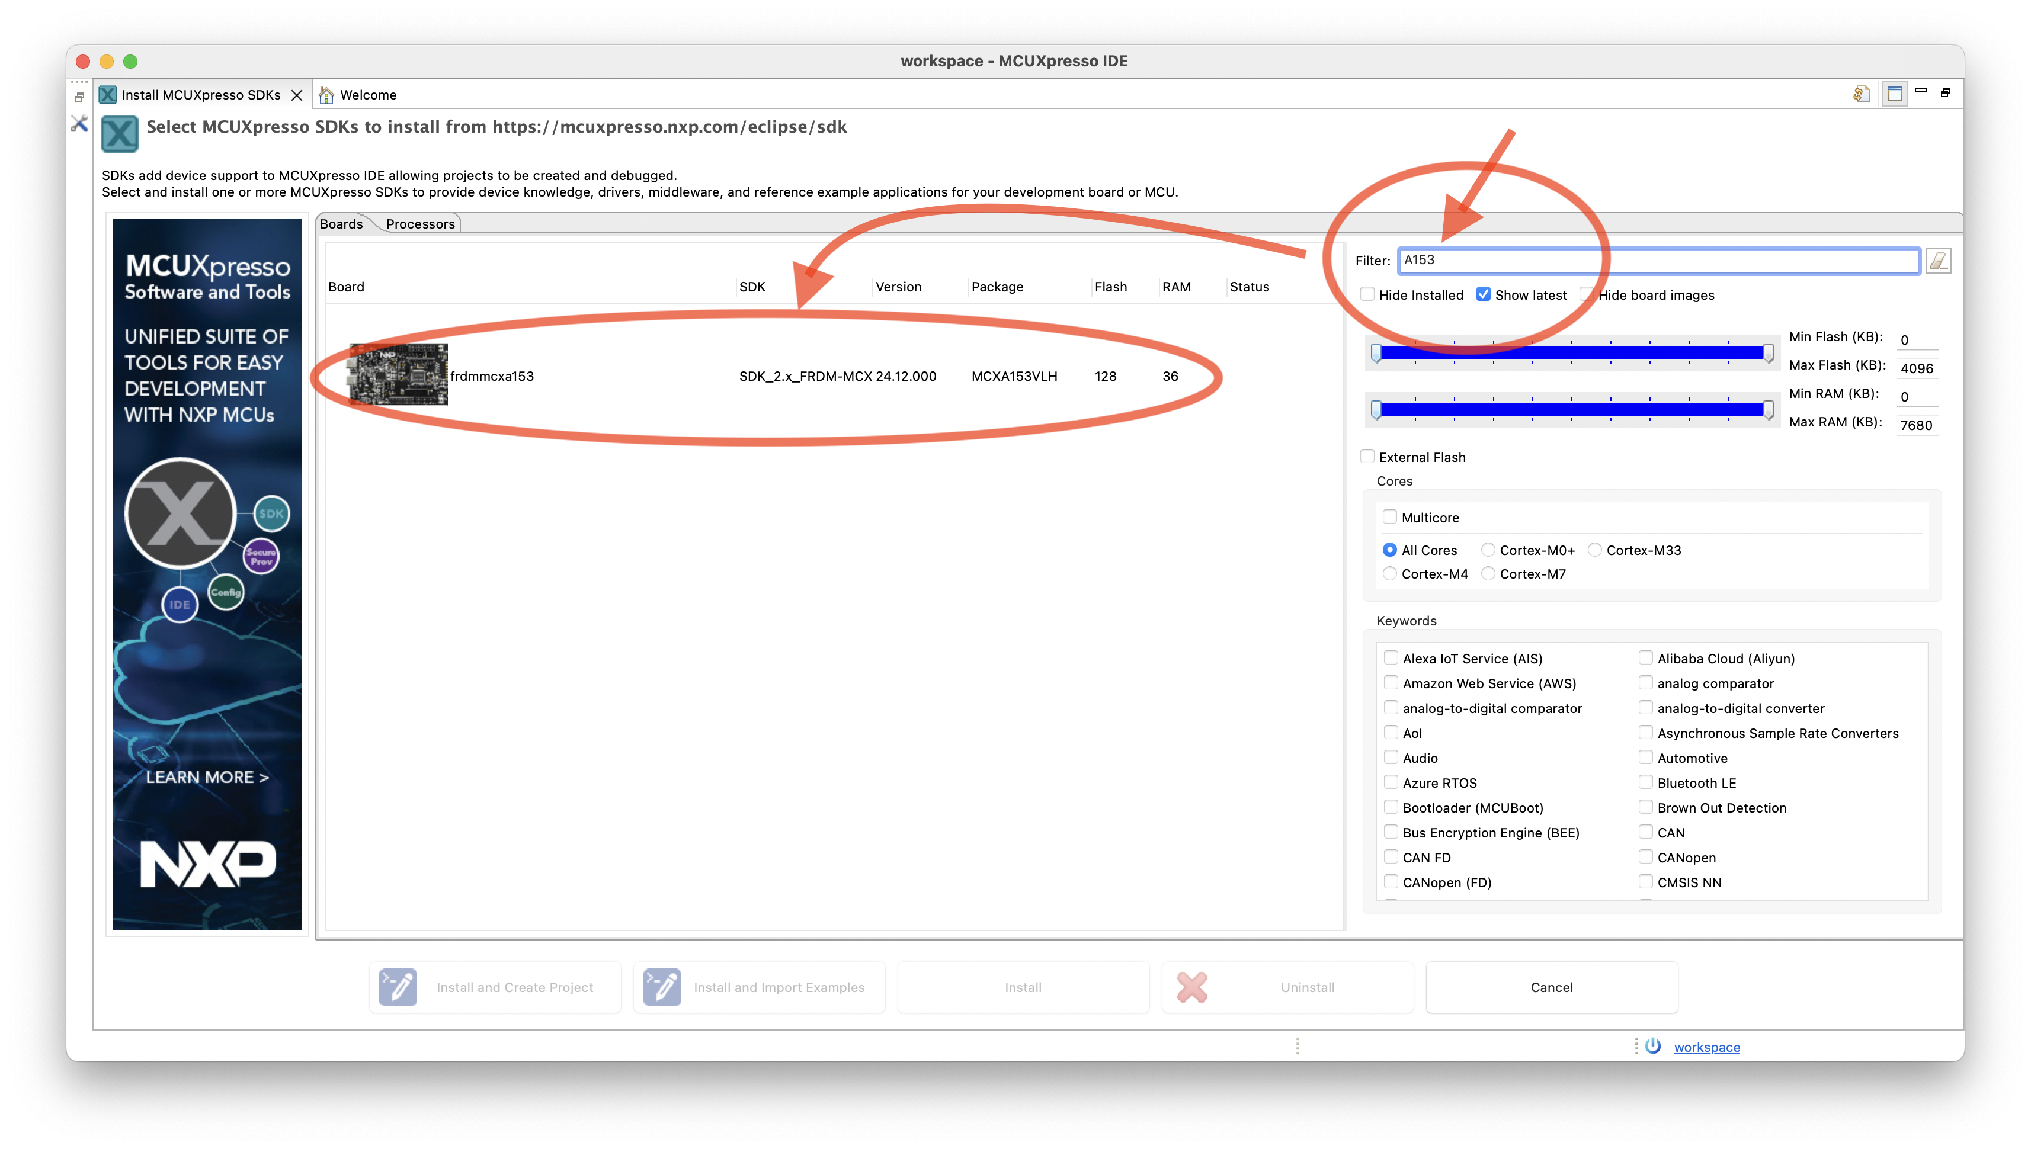
Task: Uncheck the Show latest checkbox
Action: coord(1483,294)
